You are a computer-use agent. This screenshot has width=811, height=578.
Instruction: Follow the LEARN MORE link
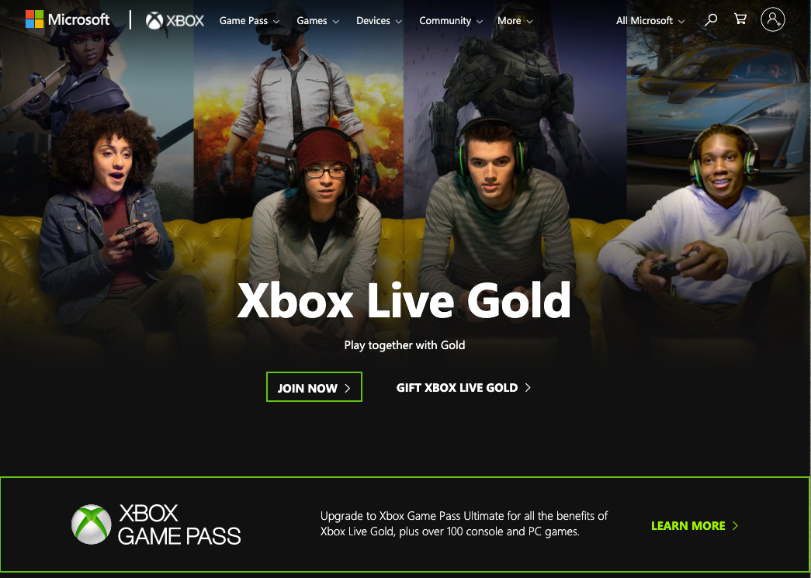(694, 526)
